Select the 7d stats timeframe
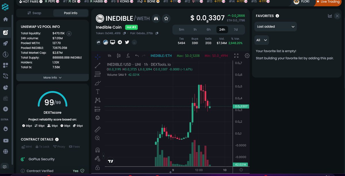 pos(236,30)
